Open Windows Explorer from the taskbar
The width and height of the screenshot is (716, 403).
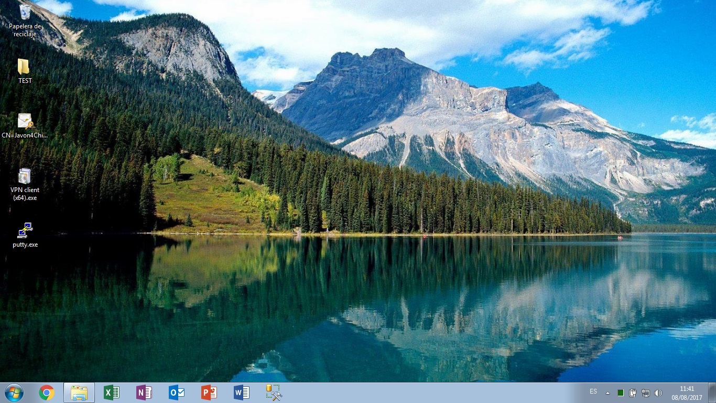coord(79,393)
